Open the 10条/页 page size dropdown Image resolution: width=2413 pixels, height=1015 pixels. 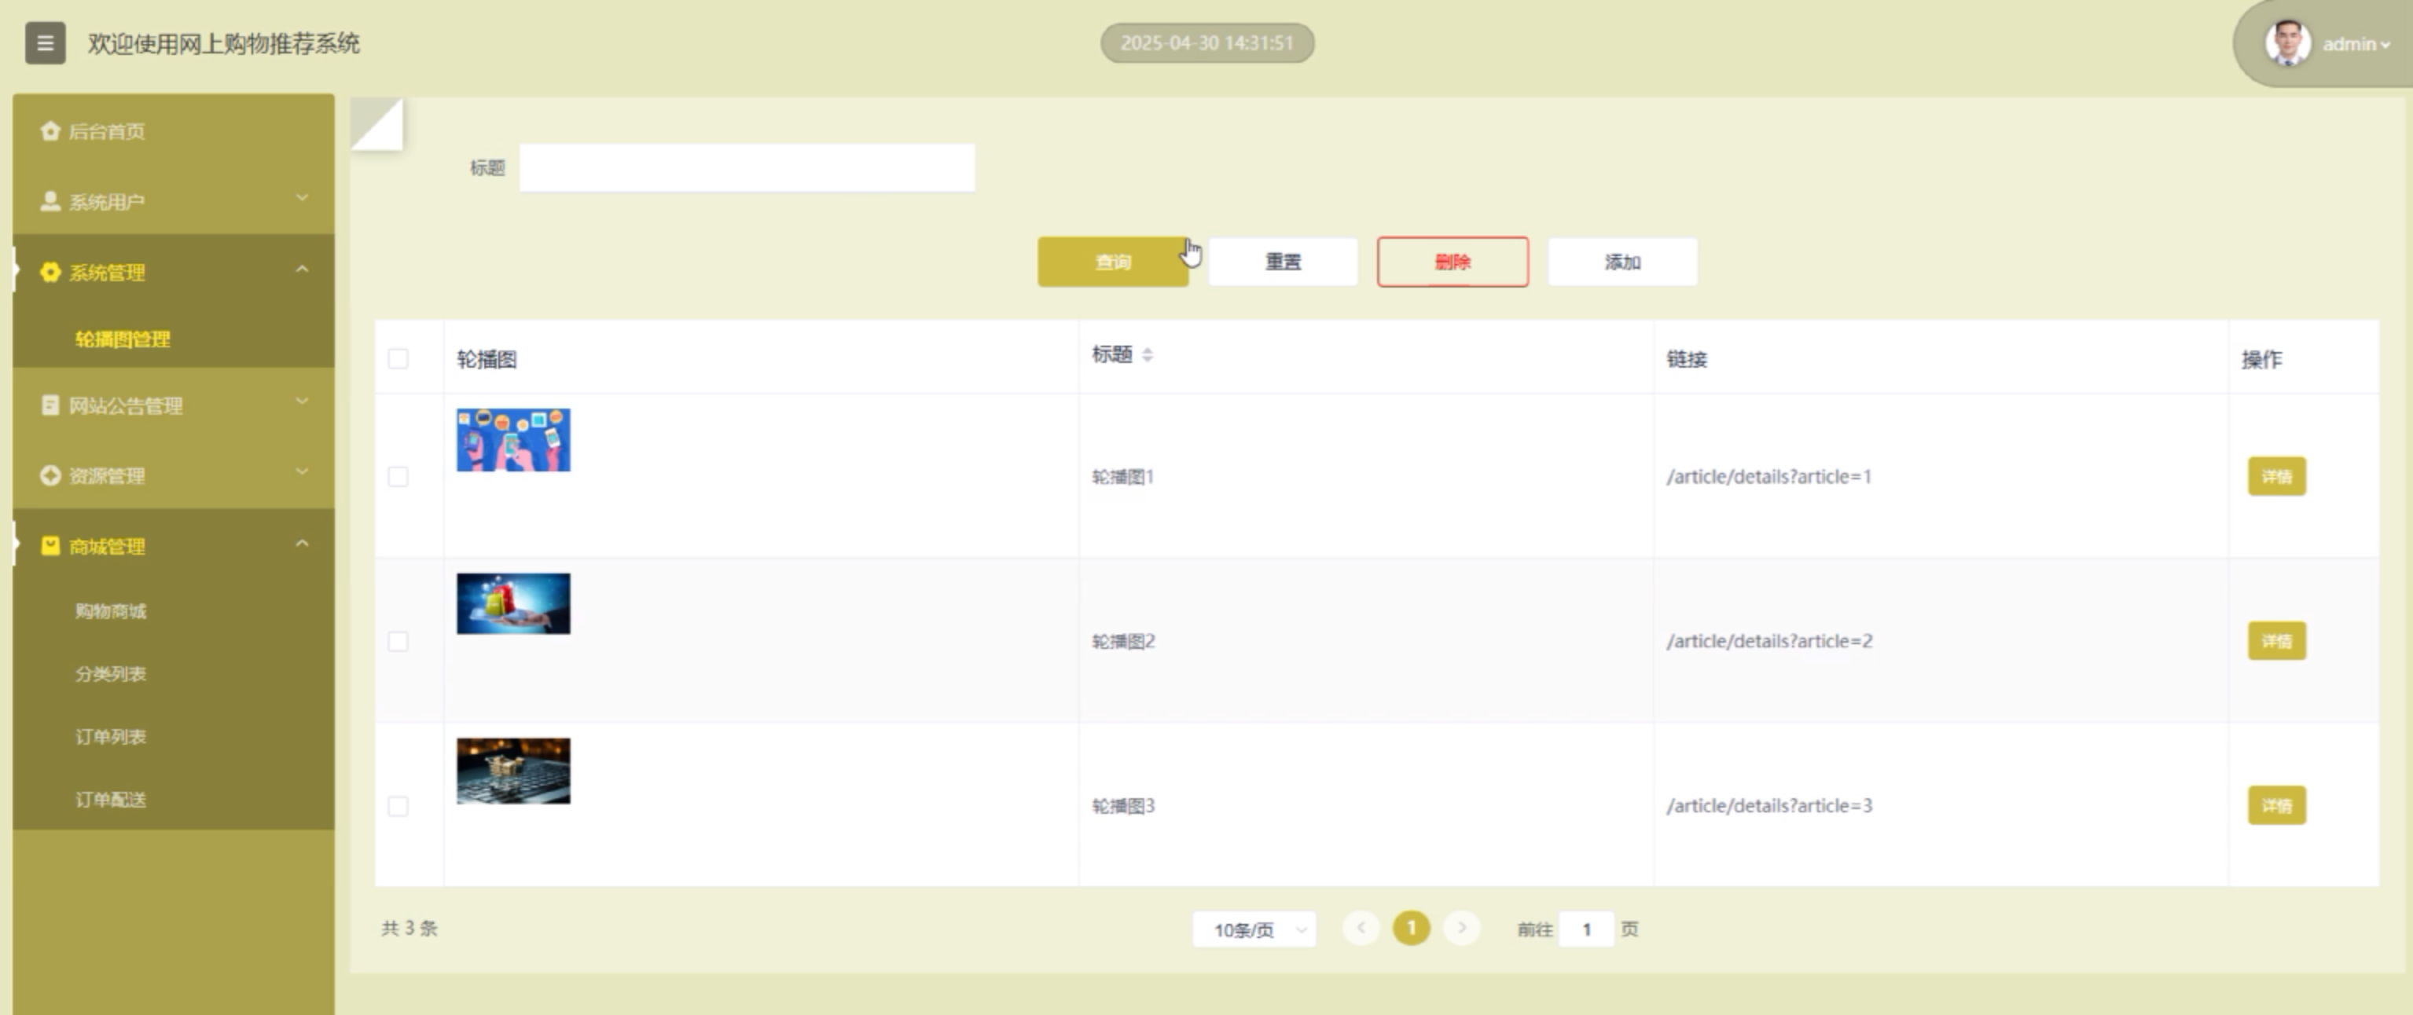(x=1254, y=930)
